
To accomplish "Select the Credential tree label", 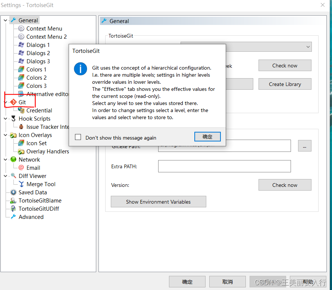I will point(39,110).
